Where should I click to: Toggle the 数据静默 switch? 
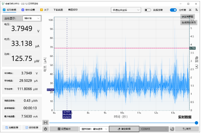pos(147,10)
